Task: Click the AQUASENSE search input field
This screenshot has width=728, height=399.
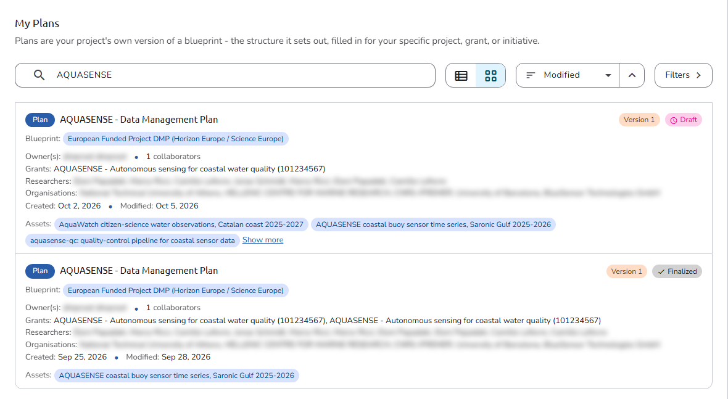Action: pos(225,75)
